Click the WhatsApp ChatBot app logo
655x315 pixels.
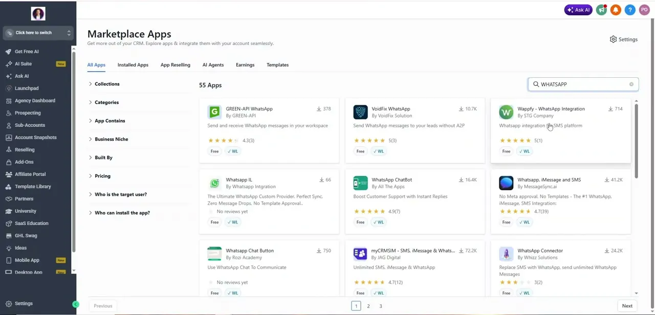coord(360,183)
